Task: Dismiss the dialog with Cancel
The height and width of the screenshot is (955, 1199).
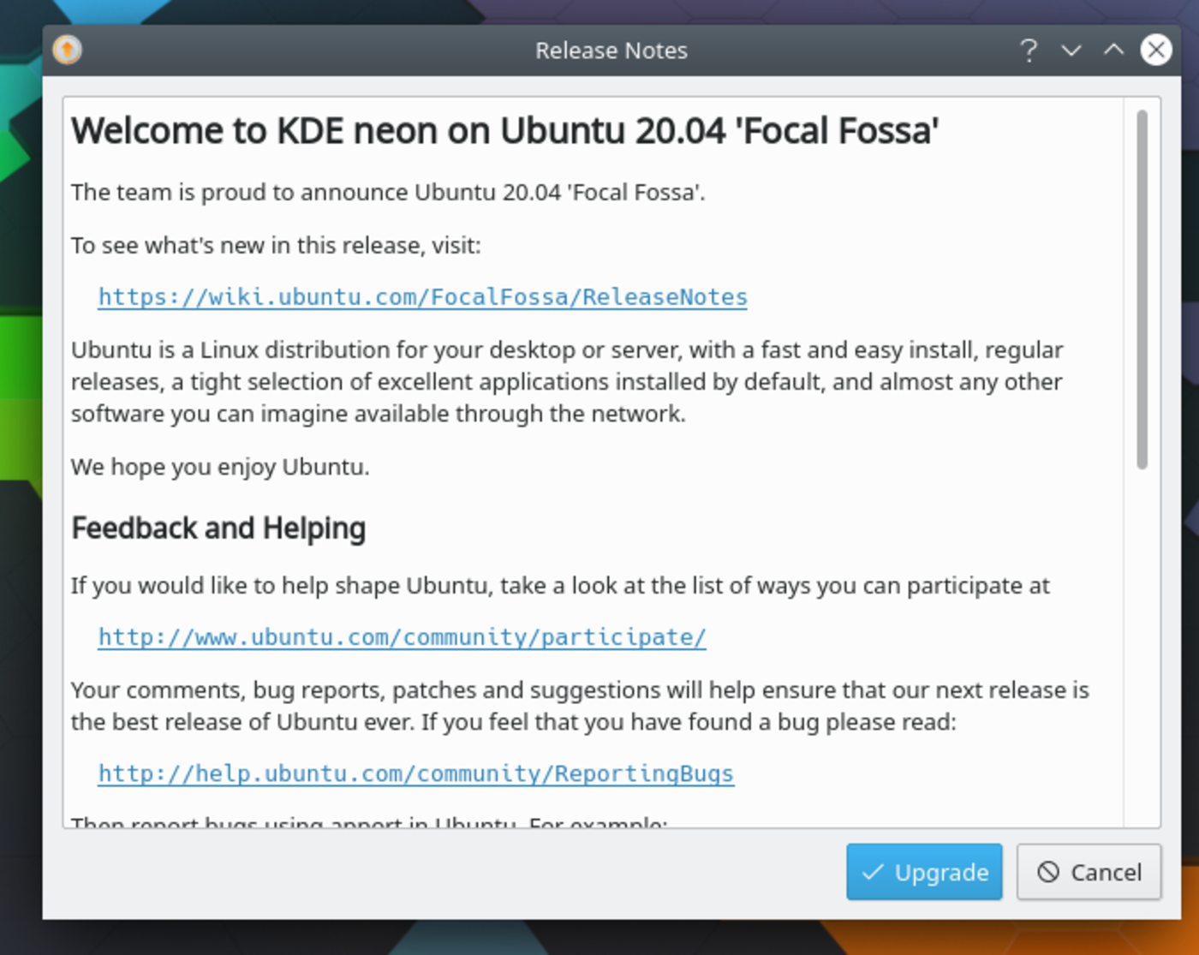Action: click(1088, 871)
